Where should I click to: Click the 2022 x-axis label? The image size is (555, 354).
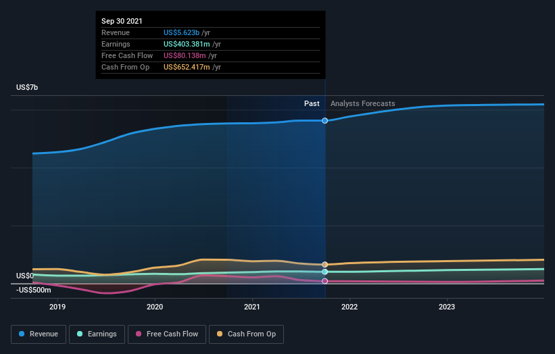click(x=349, y=307)
